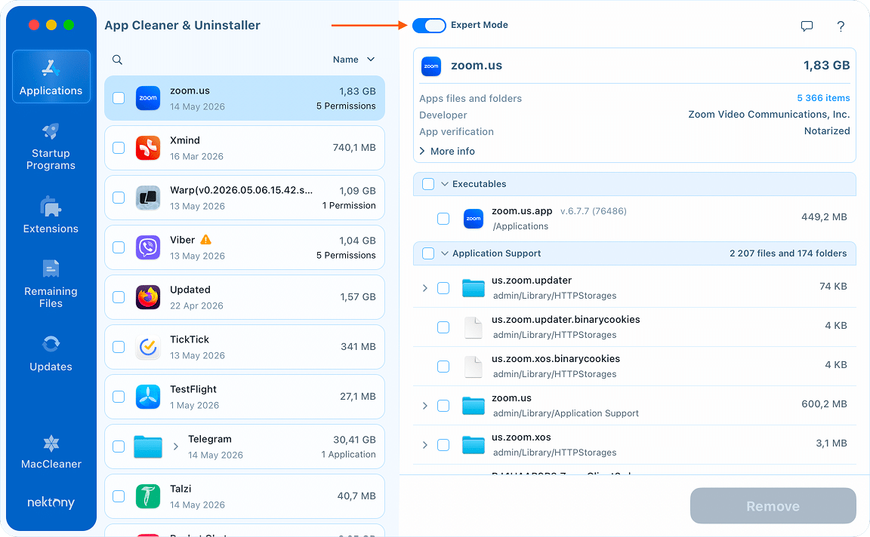Open the feedback chat bubble icon

point(807,26)
